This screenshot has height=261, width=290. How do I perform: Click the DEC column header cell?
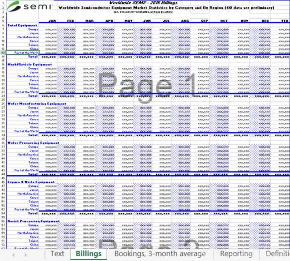[265, 21]
